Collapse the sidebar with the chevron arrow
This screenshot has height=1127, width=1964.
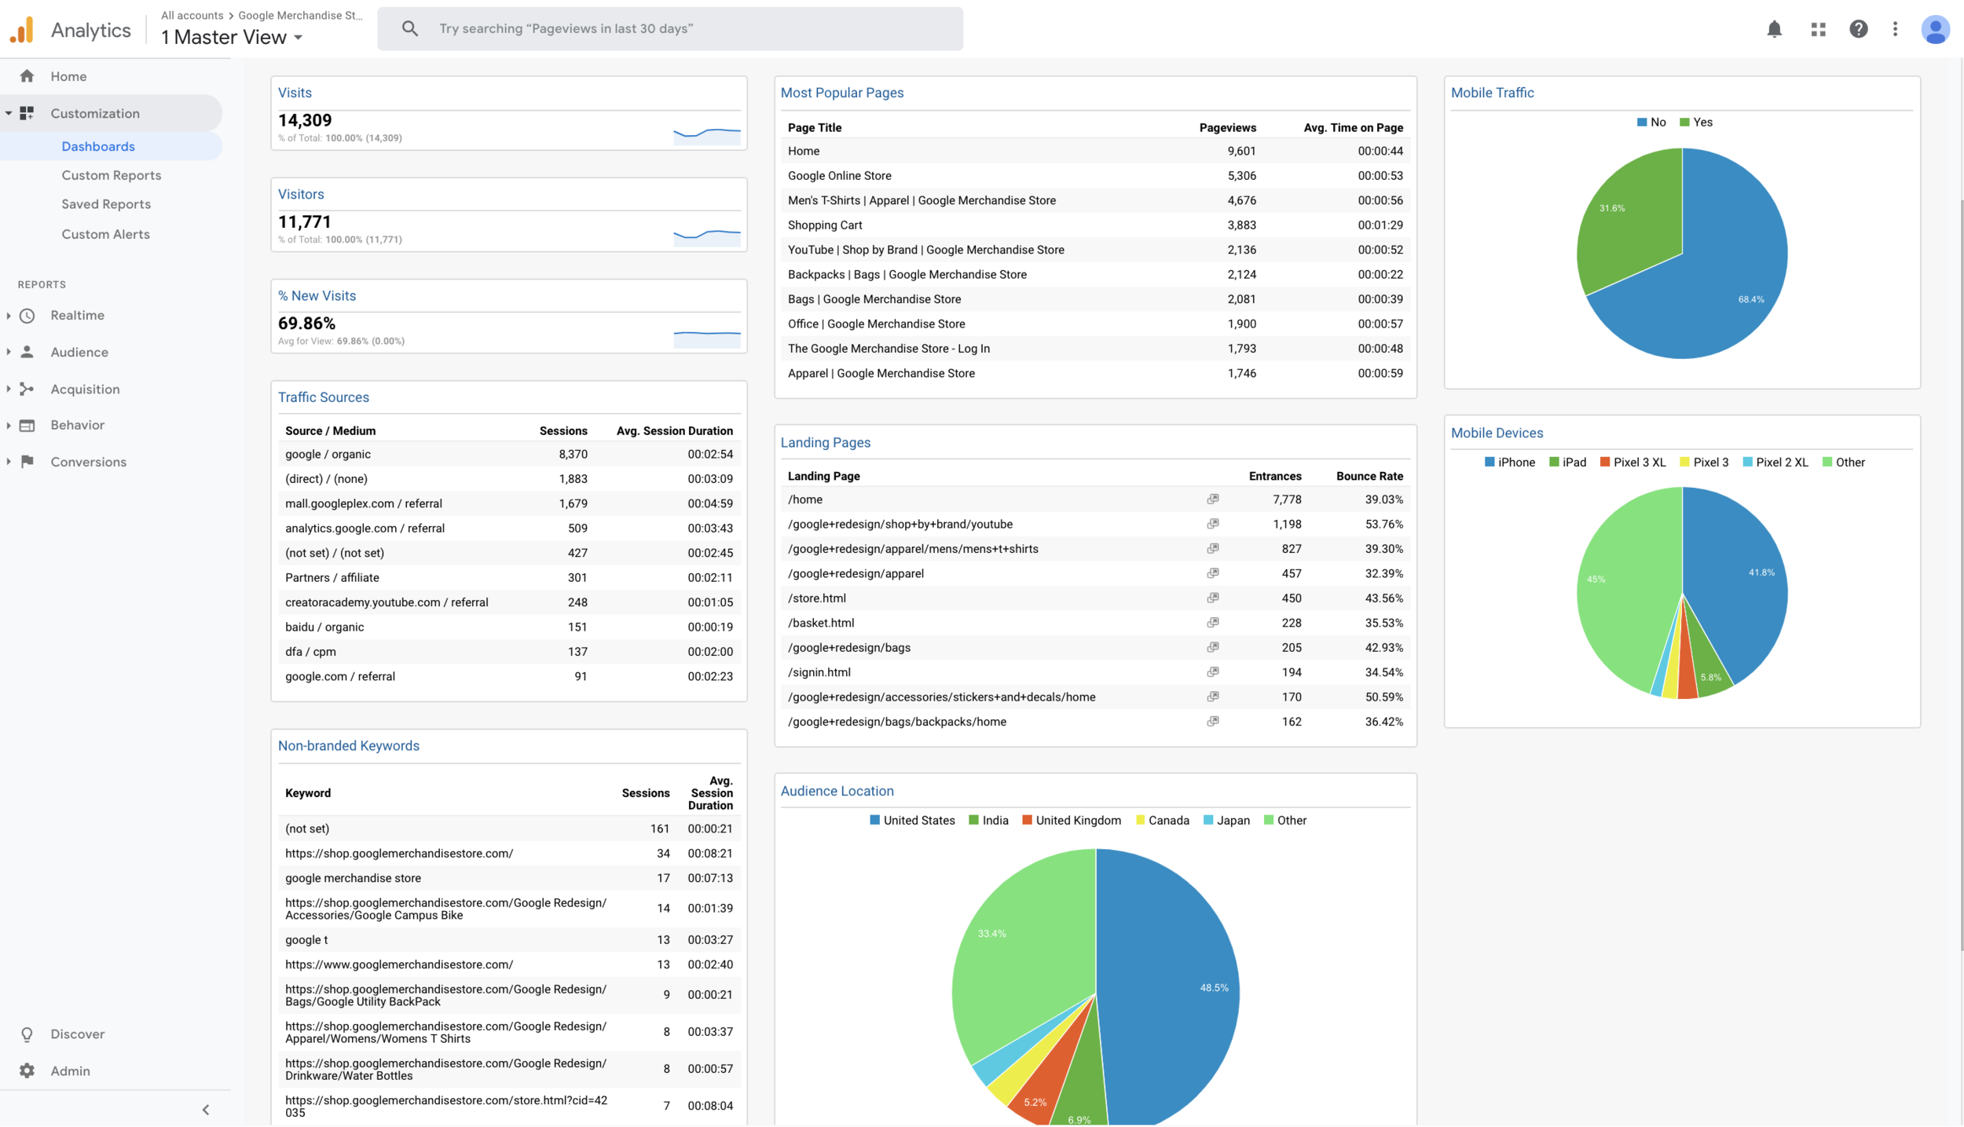coord(206,1110)
